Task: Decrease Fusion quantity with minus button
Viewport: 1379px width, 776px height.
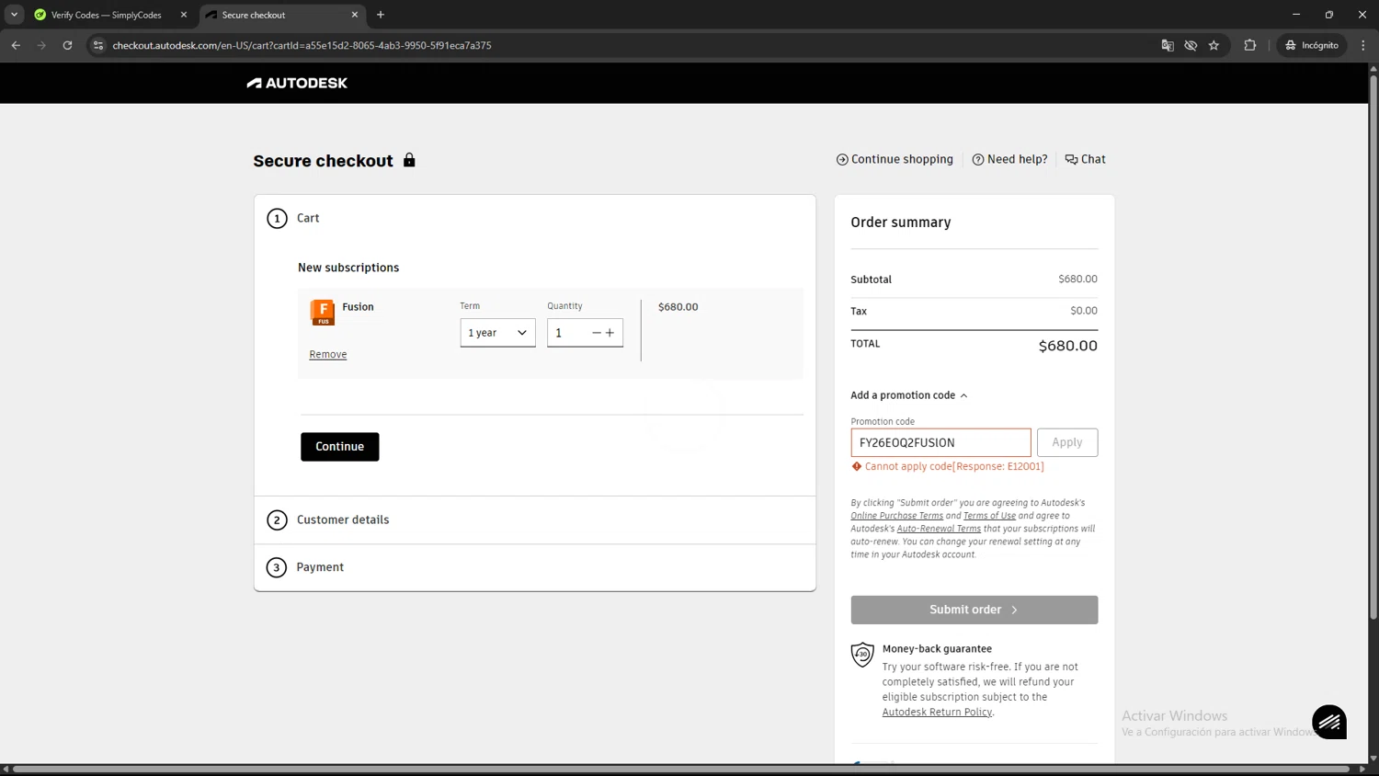Action: coord(596,333)
